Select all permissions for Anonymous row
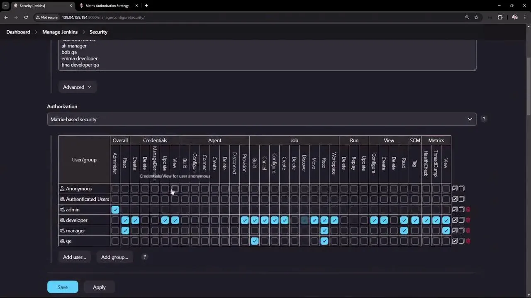Viewport: 531px width, 298px height. tap(455, 189)
